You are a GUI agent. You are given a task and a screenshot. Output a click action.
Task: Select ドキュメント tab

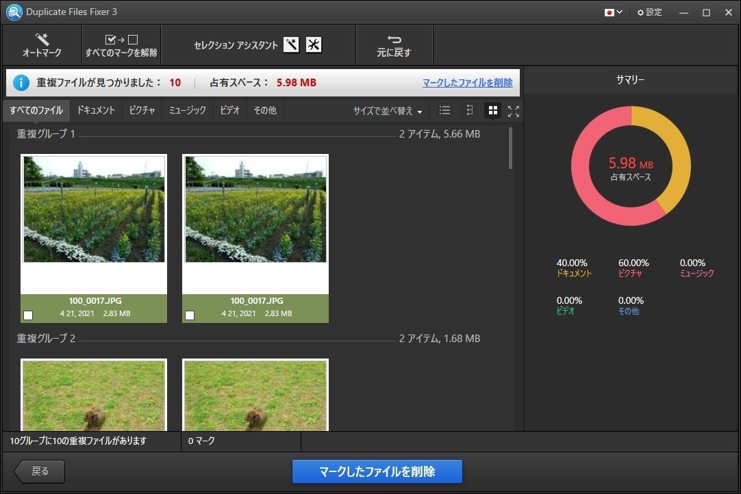click(96, 110)
